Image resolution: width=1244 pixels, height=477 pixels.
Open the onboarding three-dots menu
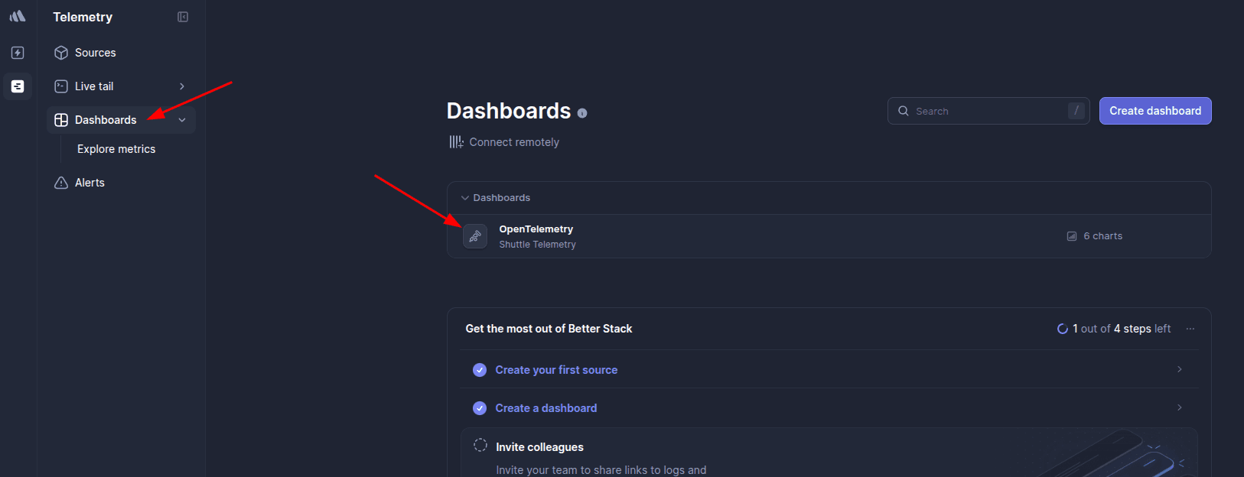1190,329
